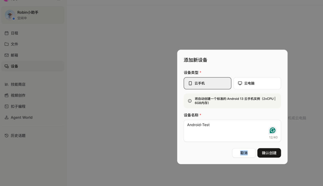Click the 取消 cancel button
The width and height of the screenshot is (323, 186).
(x=244, y=153)
